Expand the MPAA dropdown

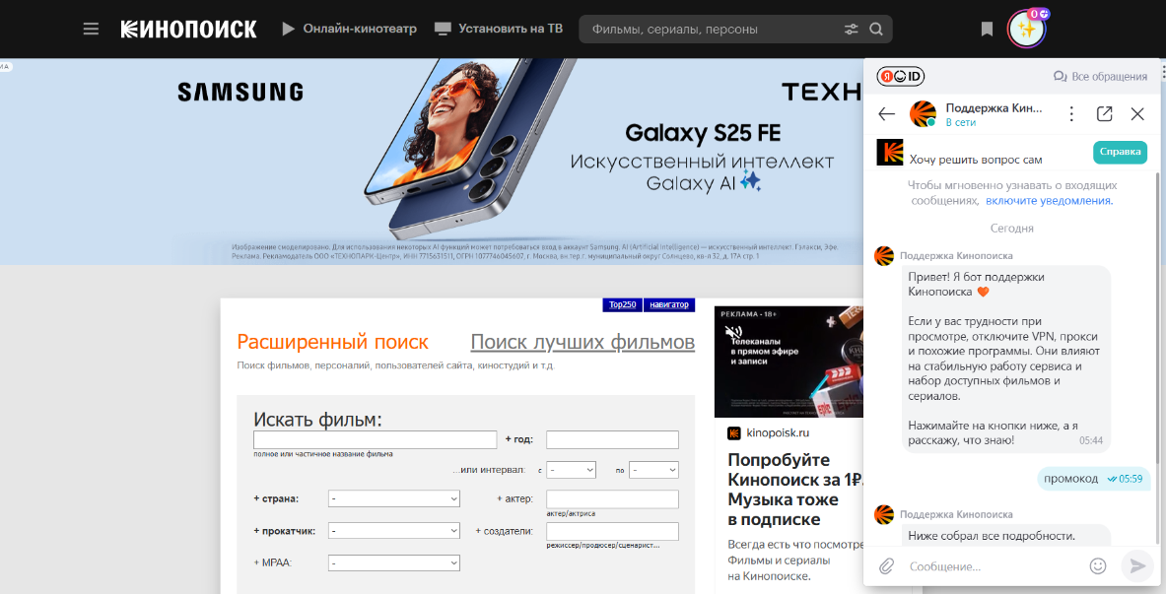pyautogui.click(x=393, y=562)
